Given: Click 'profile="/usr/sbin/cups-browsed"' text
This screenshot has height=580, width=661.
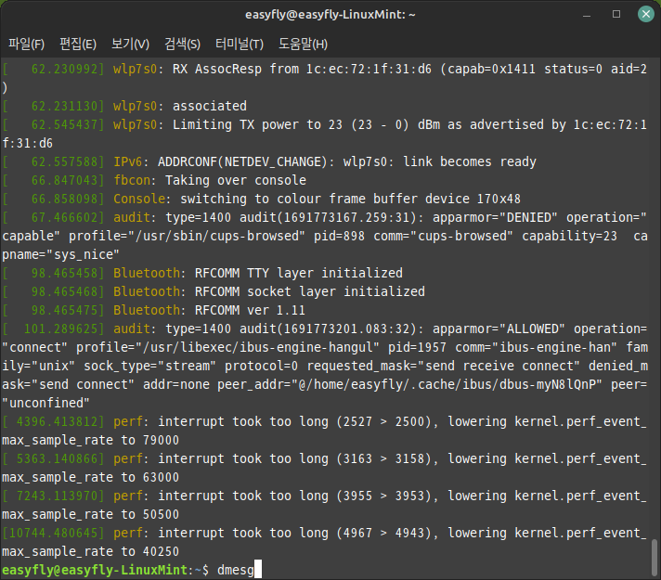Looking at the screenshot, I should [x=187, y=236].
